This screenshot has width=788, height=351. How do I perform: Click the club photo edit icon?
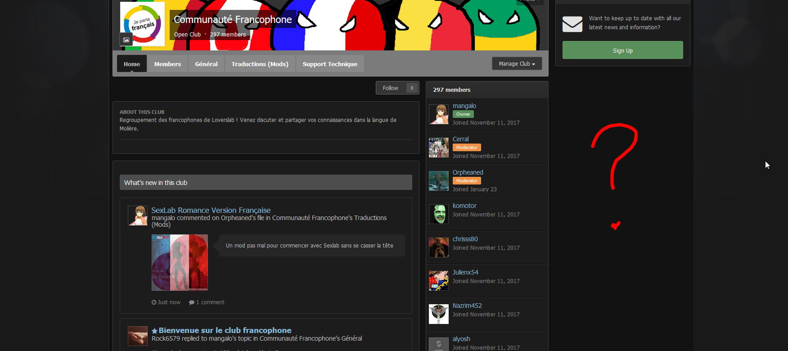click(126, 40)
